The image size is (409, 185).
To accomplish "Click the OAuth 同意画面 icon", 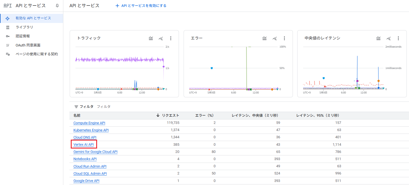I will pyautogui.click(x=7, y=45).
